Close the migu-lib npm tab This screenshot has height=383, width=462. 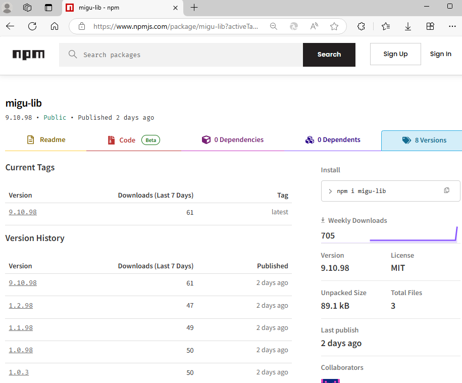[175, 8]
